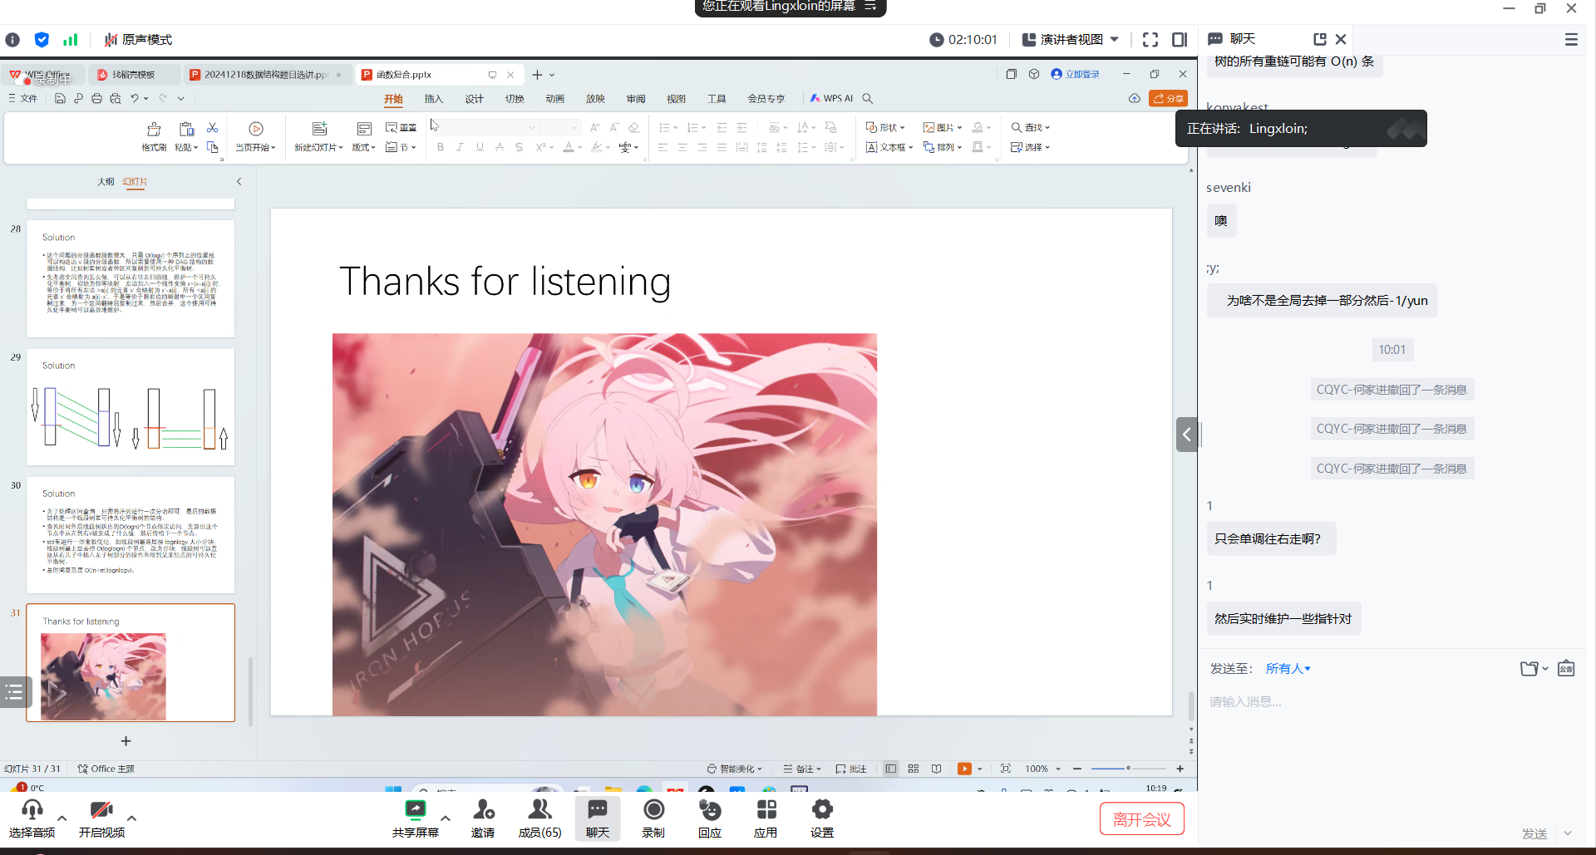Toggle bold formatting button
This screenshot has width=1596, height=855.
(x=441, y=147)
